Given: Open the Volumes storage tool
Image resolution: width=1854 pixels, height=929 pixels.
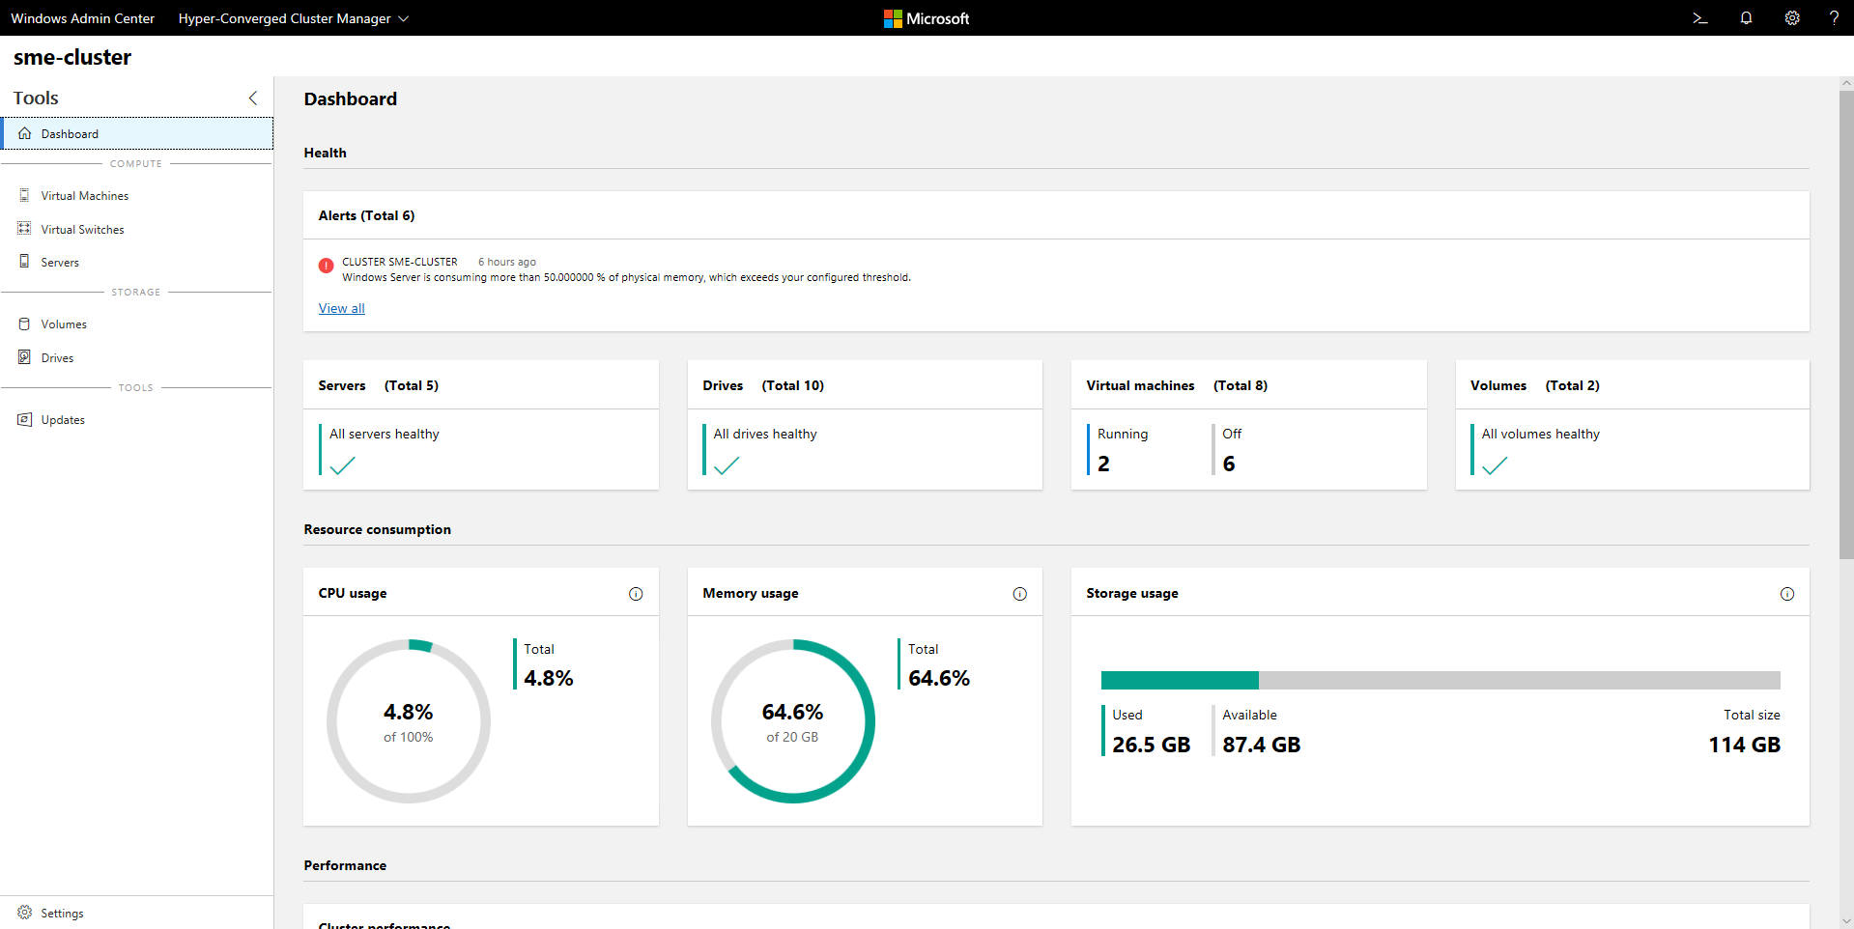Looking at the screenshot, I should pyautogui.click(x=64, y=324).
